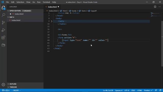
Task: Click the VS Code logo icon
Action: [2, 2]
